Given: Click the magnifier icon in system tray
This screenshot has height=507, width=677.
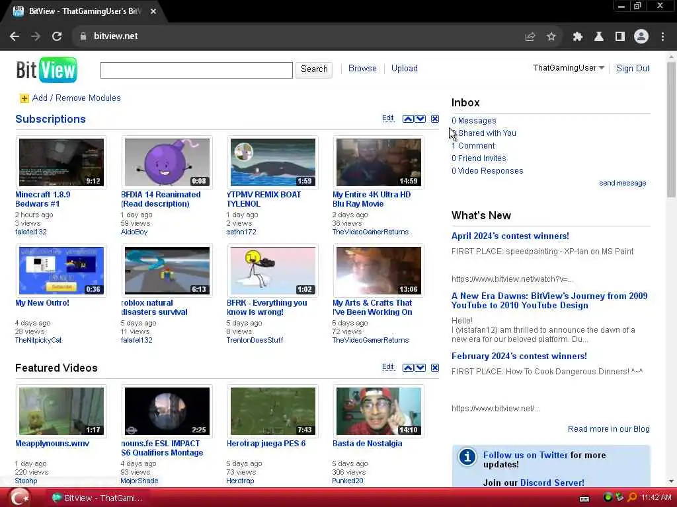Looking at the screenshot, I should pos(632,497).
